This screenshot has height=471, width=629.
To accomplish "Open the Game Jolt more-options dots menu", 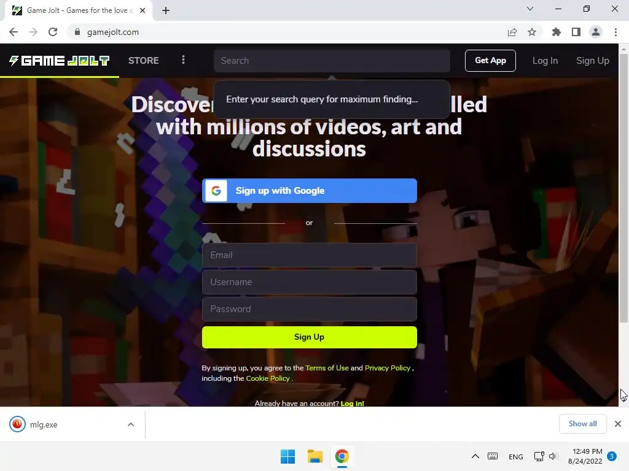I will pyautogui.click(x=183, y=59).
